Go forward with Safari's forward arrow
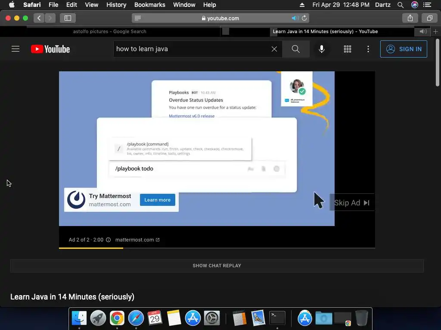The width and height of the screenshot is (441, 330). pos(50,18)
